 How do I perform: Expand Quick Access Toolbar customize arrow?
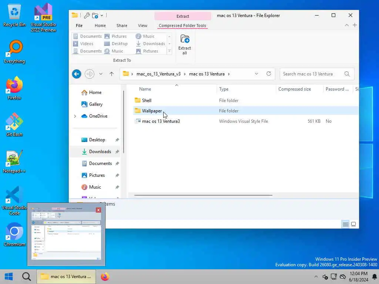[x=102, y=16]
